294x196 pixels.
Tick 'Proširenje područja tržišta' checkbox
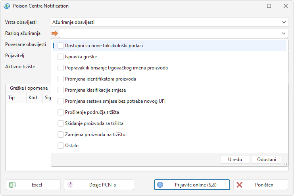(x=61, y=112)
